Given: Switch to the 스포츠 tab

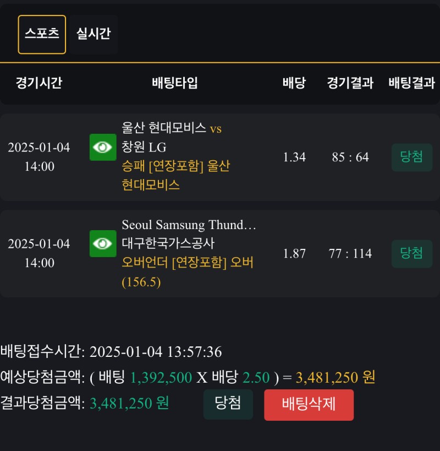Looking at the screenshot, I should [42, 34].
